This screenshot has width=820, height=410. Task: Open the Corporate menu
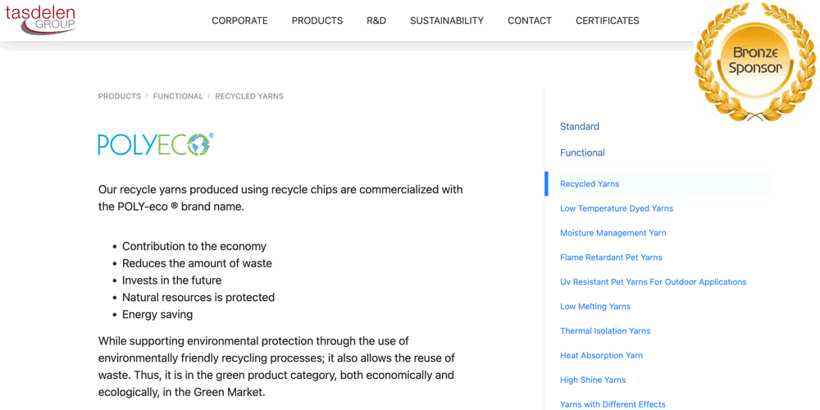click(x=239, y=20)
